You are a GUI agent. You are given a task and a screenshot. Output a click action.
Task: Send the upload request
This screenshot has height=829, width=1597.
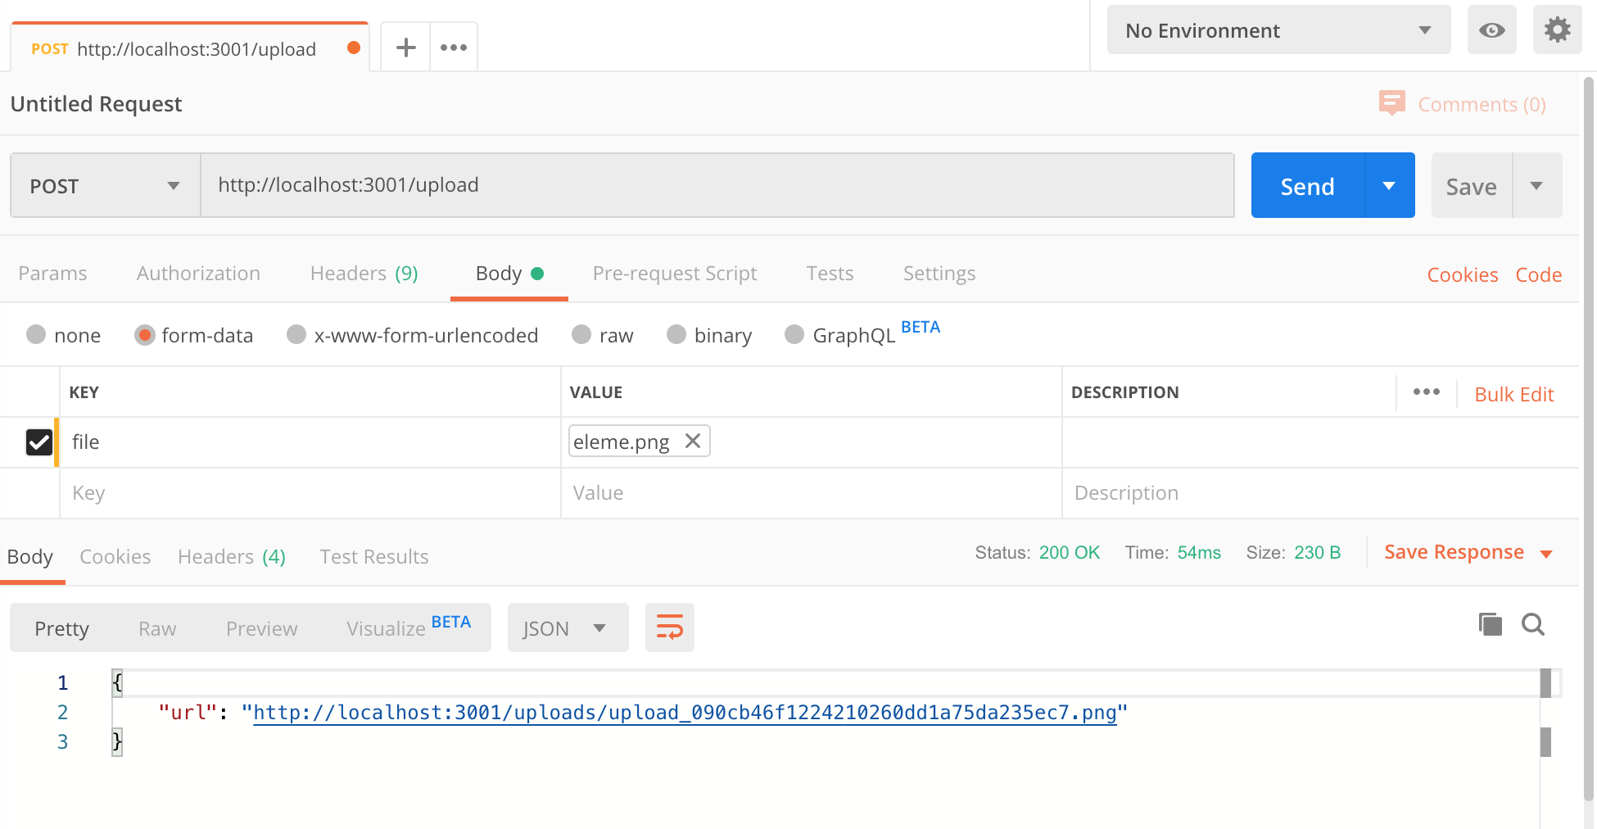click(x=1306, y=185)
